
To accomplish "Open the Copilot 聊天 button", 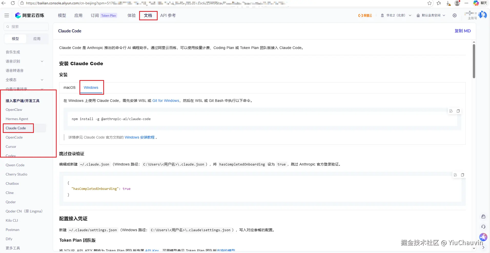I will click(480, 3).
